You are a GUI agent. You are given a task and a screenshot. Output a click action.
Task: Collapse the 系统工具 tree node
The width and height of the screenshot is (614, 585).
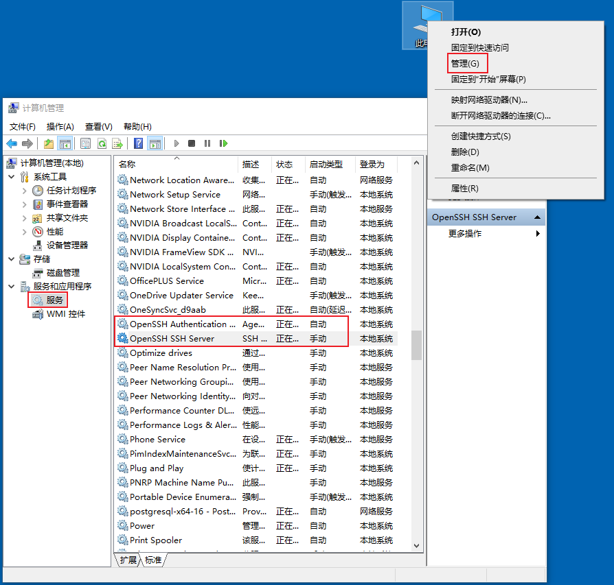tap(12, 177)
